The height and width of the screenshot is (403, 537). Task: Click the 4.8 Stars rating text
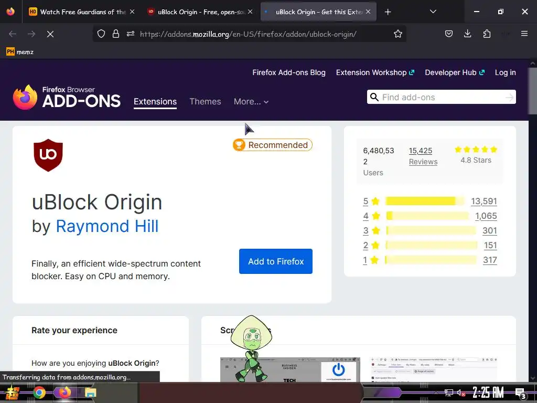476,161
